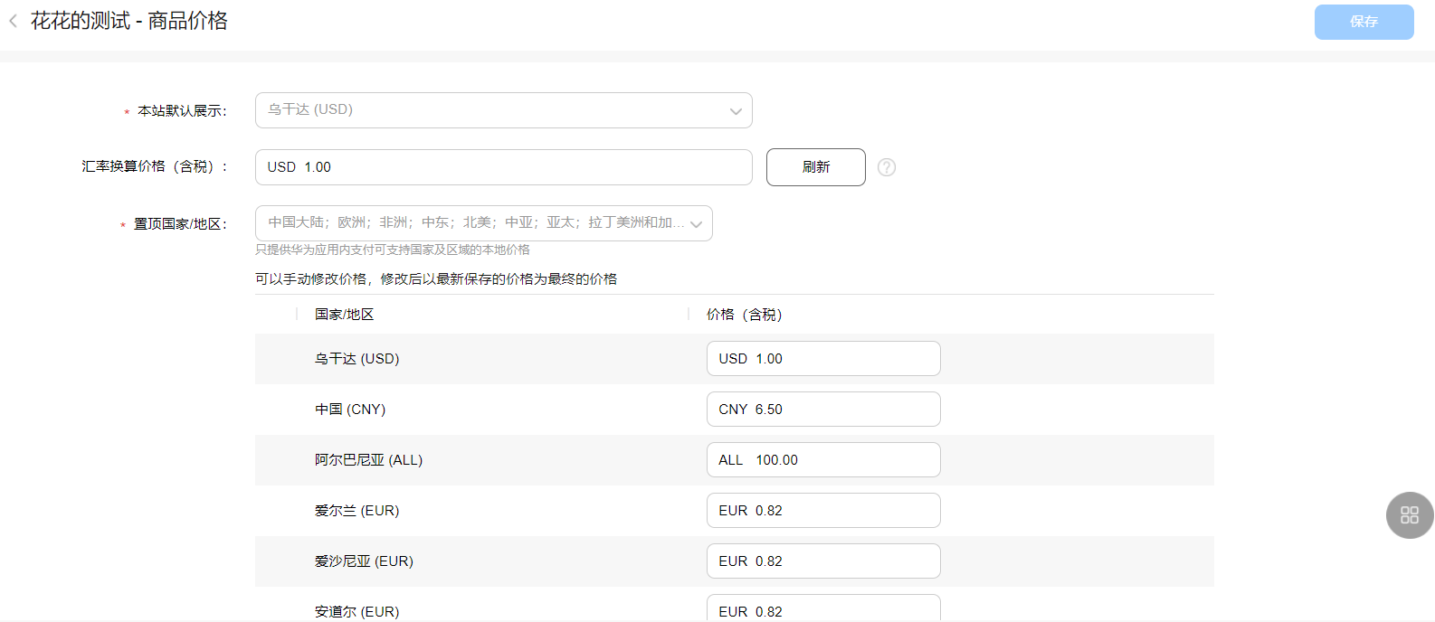The width and height of the screenshot is (1435, 622).
Task: Edit the 安道尔 (EUR) price field
Action: [x=823, y=609]
